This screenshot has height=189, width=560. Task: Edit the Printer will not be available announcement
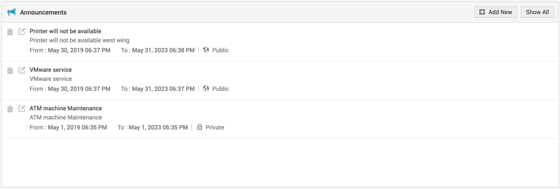tap(22, 32)
